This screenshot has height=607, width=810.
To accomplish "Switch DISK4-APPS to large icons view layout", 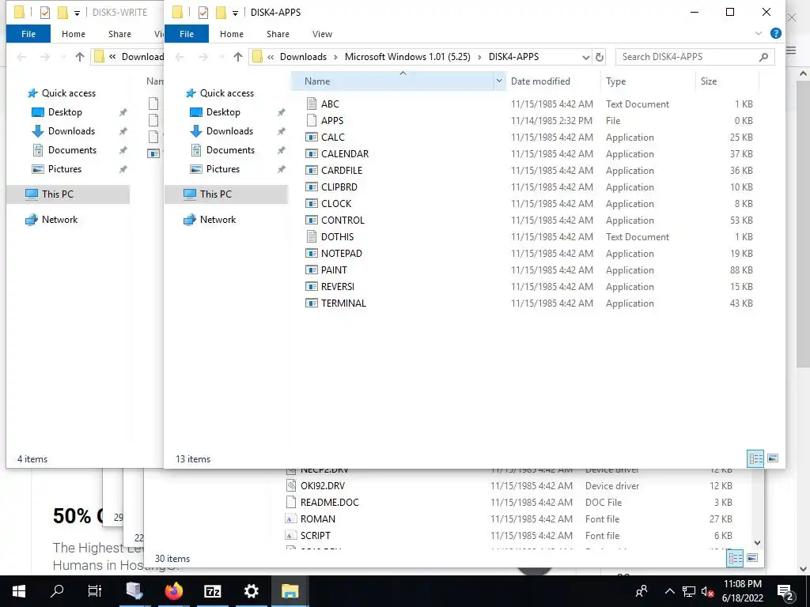I will (x=773, y=458).
